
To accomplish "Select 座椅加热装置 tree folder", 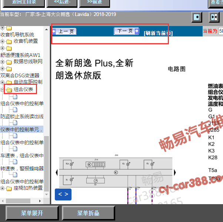I will 28,188.
